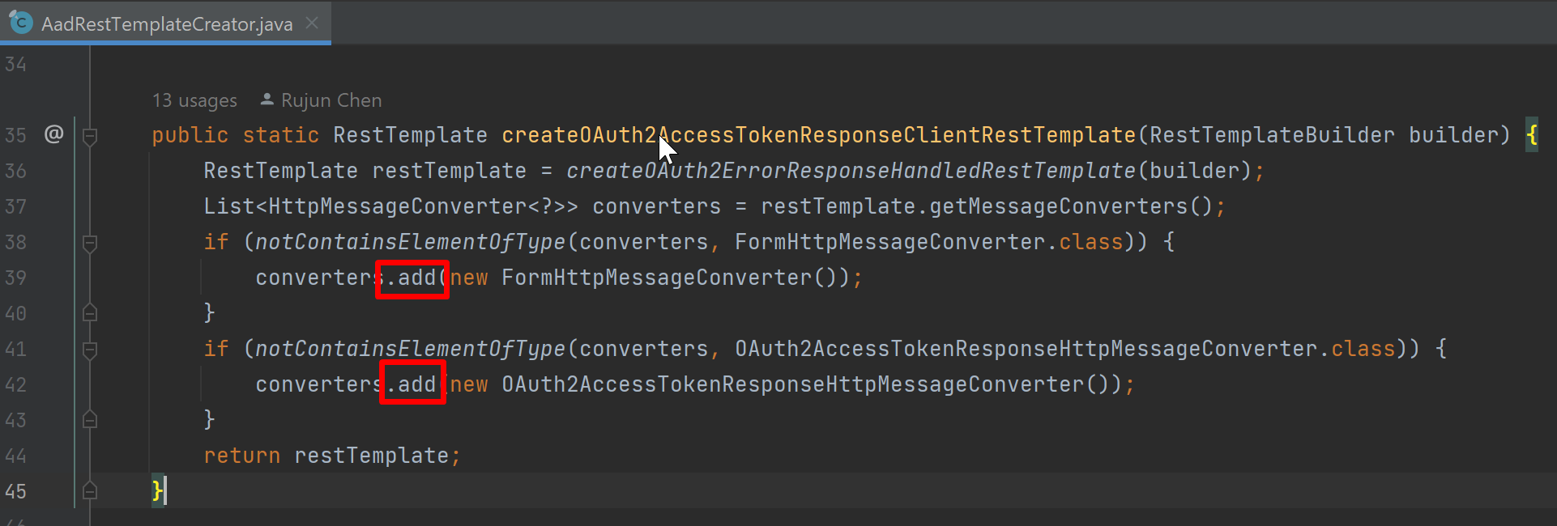This screenshot has width=1557, height=526.
Task: Click the Java class icon in tab
Action: click(x=20, y=23)
